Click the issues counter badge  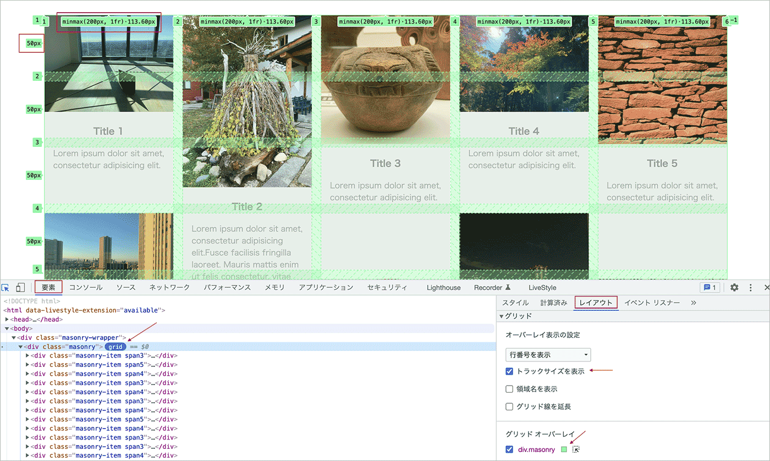point(710,288)
